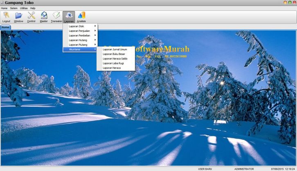Image resolution: width=297 pixels, height=171 pixels.
Task: Expand the Laporan Piutang submenu
Action: [80, 45]
